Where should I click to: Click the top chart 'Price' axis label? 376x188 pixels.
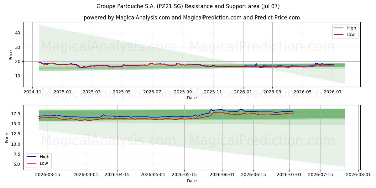tap(11, 55)
